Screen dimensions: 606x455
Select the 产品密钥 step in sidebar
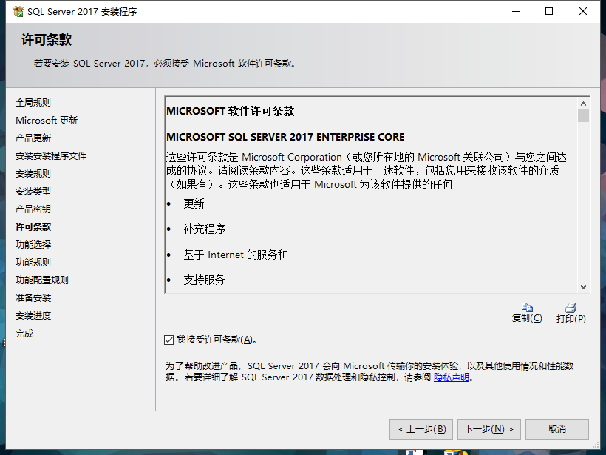pos(33,209)
